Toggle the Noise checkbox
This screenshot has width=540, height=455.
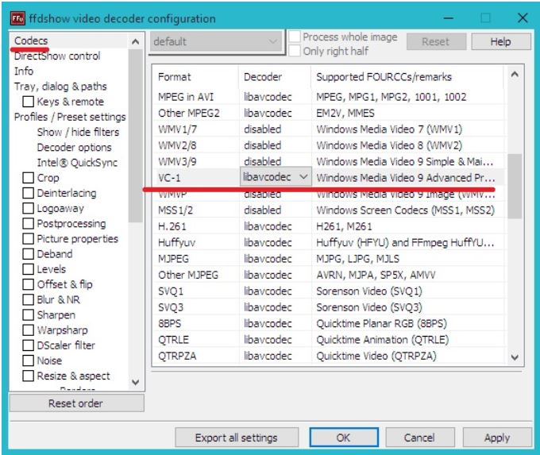[x=28, y=361]
